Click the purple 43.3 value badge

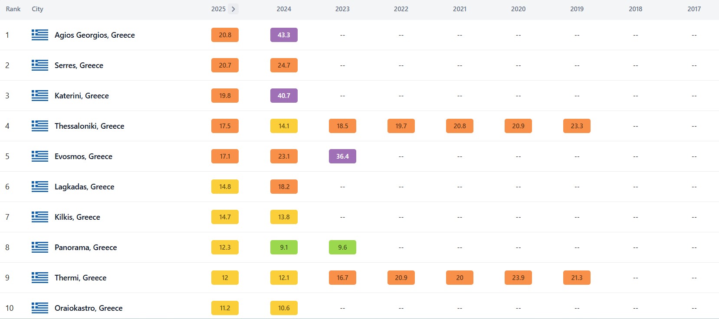pos(284,35)
